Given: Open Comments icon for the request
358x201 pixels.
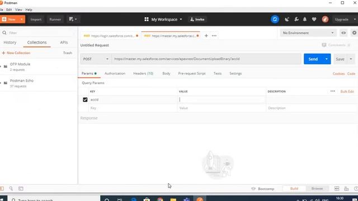Looking at the screenshot, I should (324, 45).
